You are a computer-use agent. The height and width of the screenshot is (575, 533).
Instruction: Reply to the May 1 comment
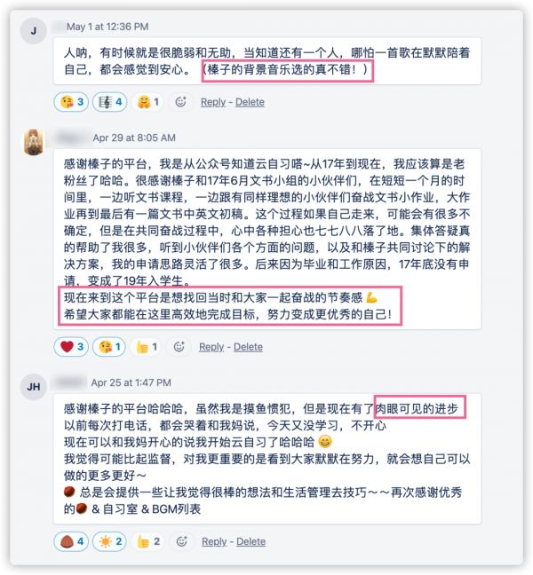[x=213, y=102]
